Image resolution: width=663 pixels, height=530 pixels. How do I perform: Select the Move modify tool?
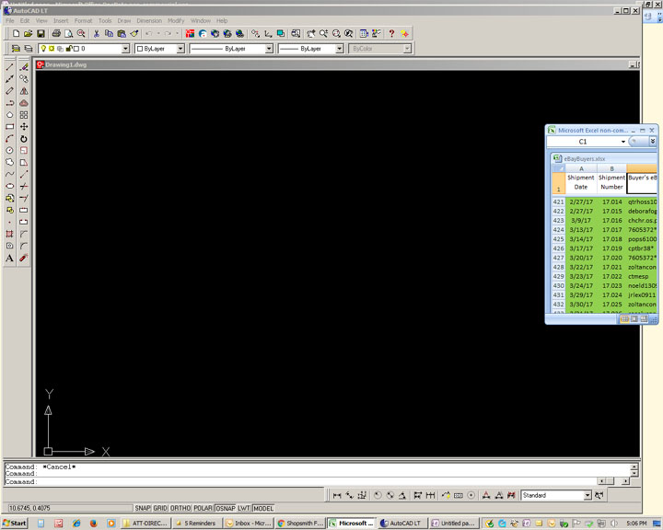[x=24, y=127]
